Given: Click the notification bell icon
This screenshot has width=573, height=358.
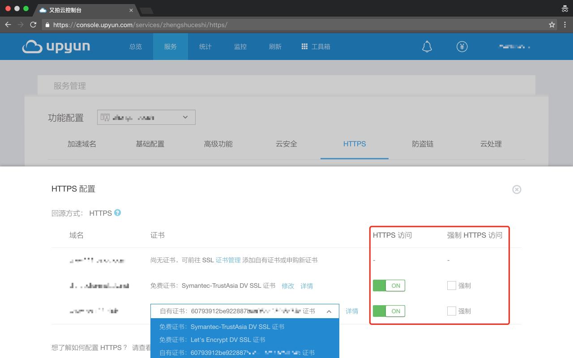Looking at the screenshot, I should tap(427, 47).
